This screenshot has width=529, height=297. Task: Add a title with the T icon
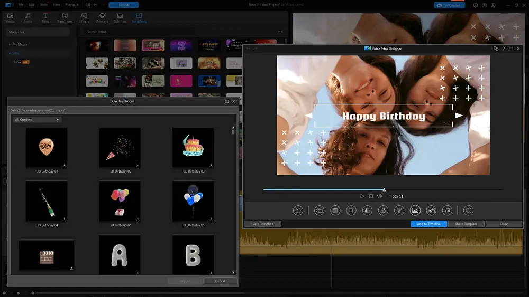tap(399, 210)
